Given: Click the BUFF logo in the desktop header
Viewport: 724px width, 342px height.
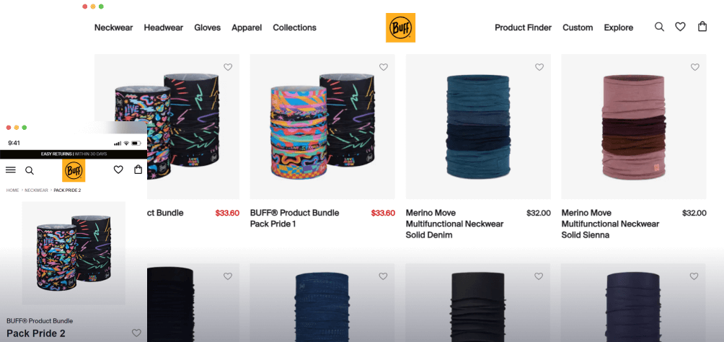Looking at the screenshot, I should (x=400, y=27).
